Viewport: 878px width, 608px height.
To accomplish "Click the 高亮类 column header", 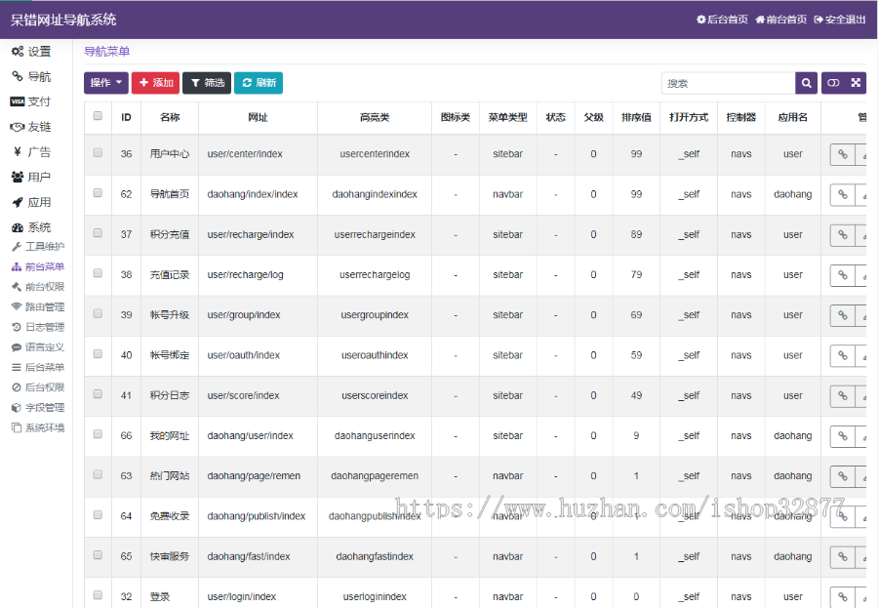I will click(x=375, y=118).
